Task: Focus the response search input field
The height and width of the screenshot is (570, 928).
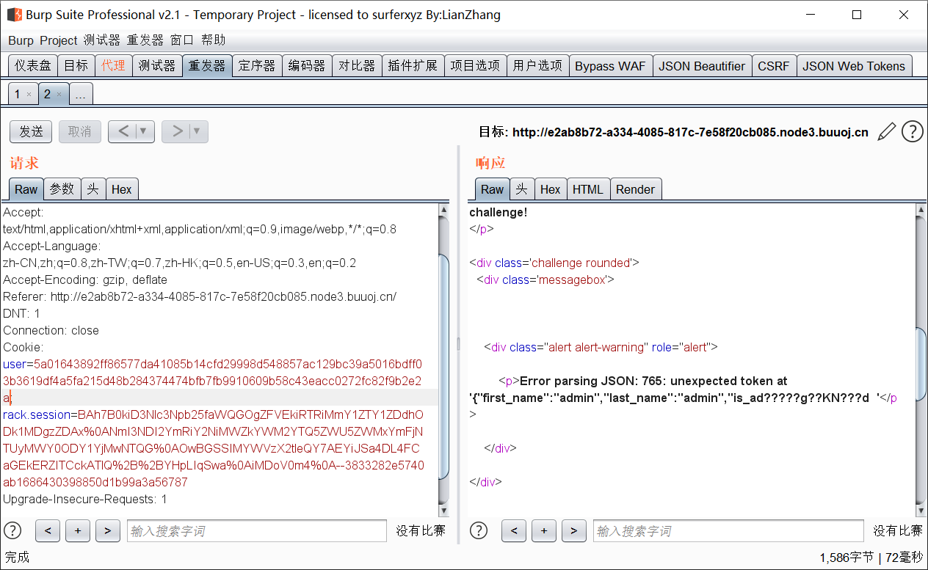Action: tap(728, 530)
